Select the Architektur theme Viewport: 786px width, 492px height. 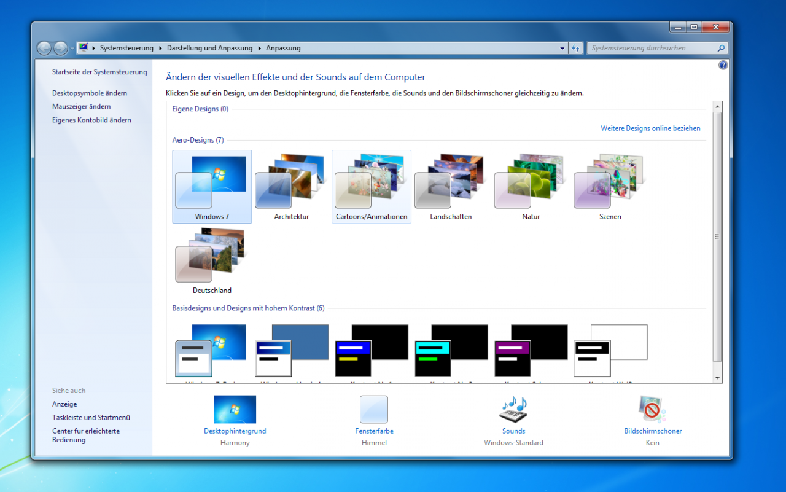(x=292, y=187)
